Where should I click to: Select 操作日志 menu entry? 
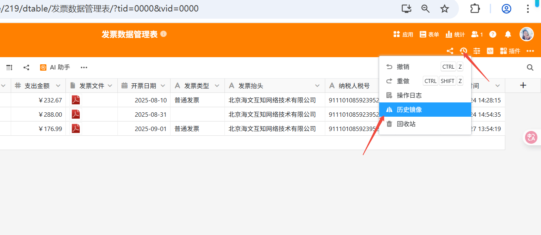click(409, 95)
